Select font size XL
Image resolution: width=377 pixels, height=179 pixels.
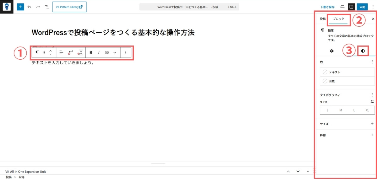click(367, 110)
